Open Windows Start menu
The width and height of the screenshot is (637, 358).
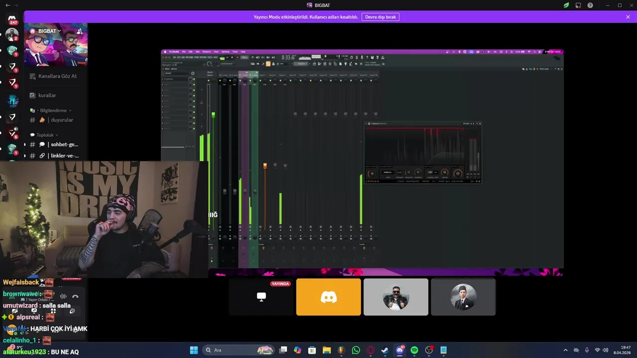point(194,350)
